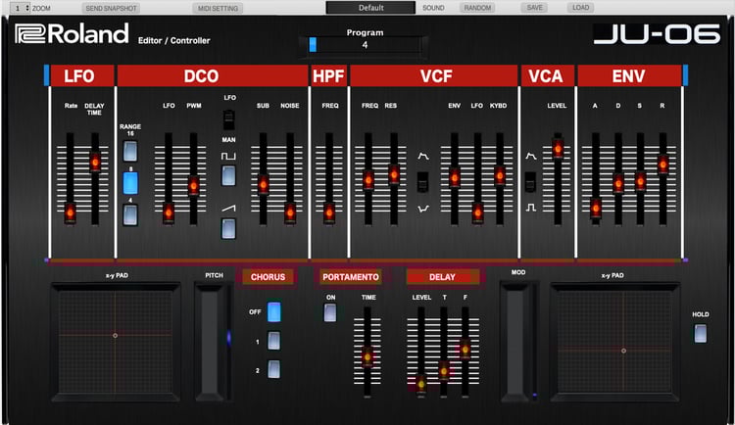Image resolution: width=735 pixels, height=425 pixels.
Task: Open the Default sound name dropdown
Action: 370,8
